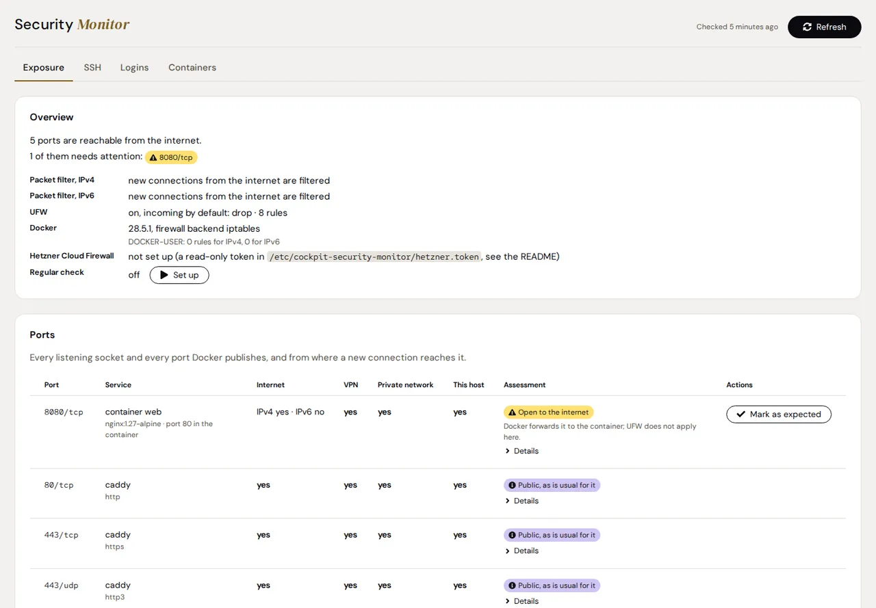
Task: Click the Private network column header
Action: tap(405, 385)
